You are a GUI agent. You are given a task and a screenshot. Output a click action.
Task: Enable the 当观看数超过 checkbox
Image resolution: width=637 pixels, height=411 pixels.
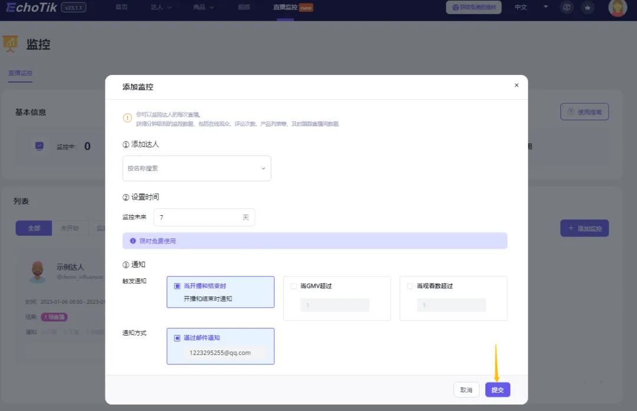410,286
